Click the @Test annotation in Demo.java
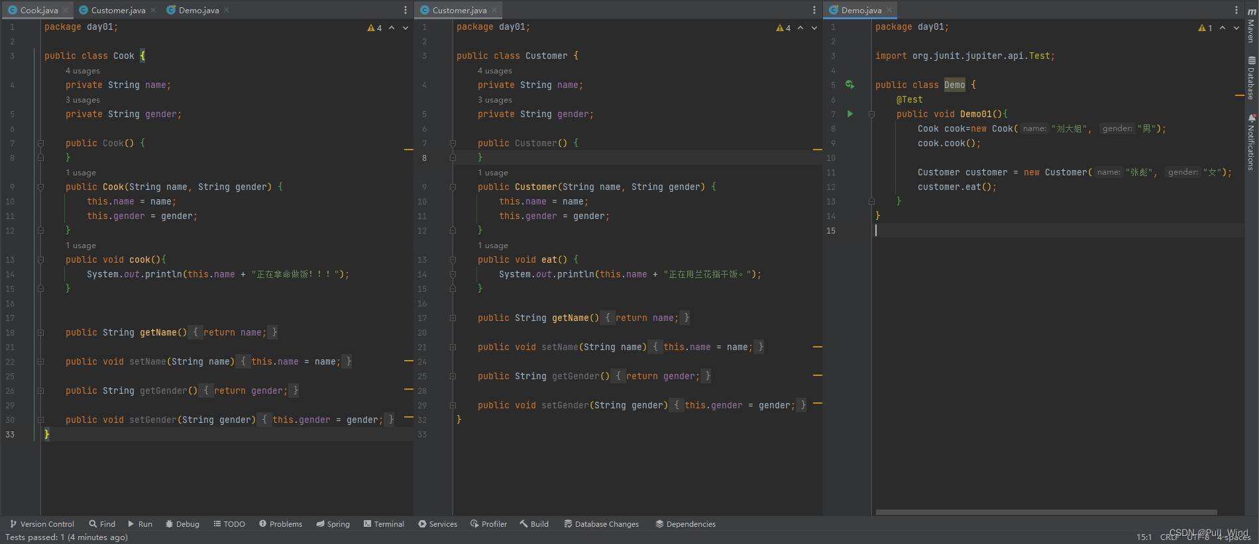 click(x=909, y=99)
